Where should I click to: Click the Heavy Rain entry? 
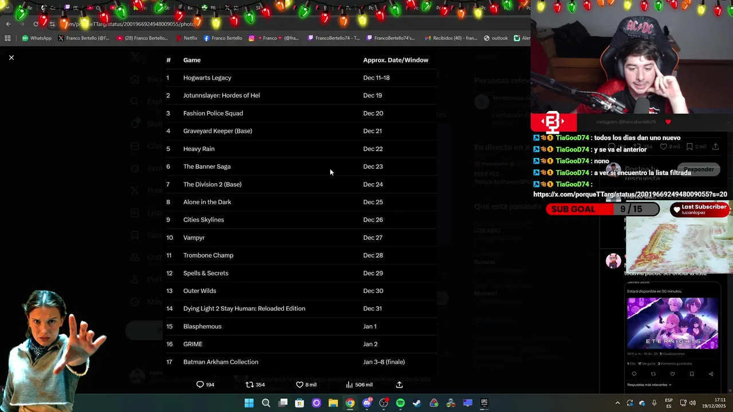(199, 149)
